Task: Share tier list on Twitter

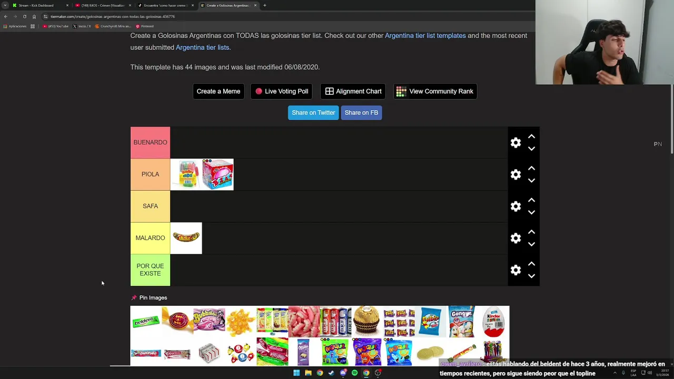Action: 313,113
